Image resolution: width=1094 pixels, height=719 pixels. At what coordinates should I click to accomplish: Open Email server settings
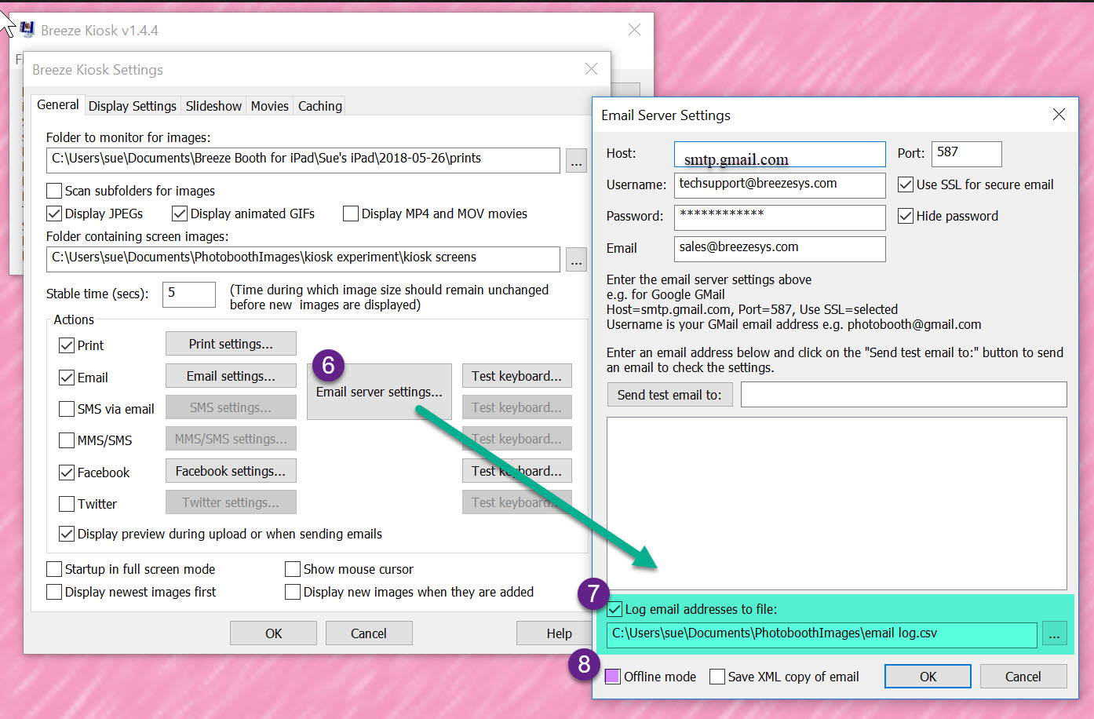point(379,392)
